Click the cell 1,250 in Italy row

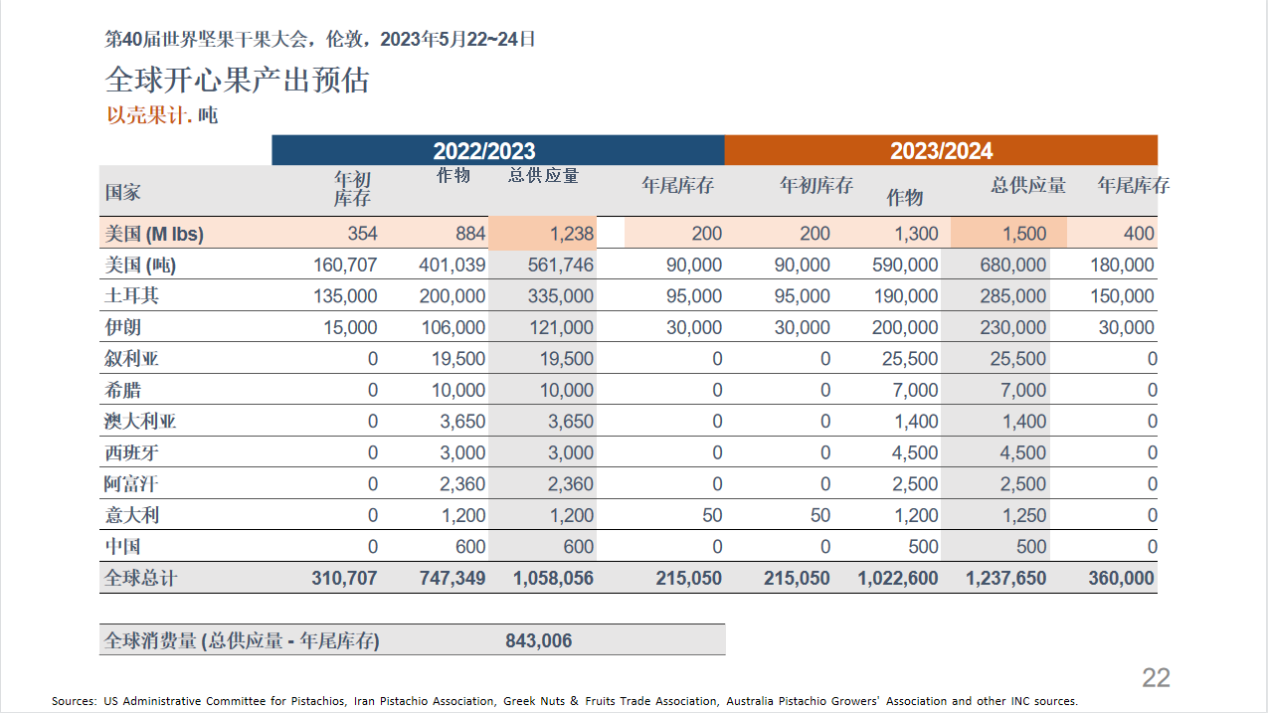1024,515
